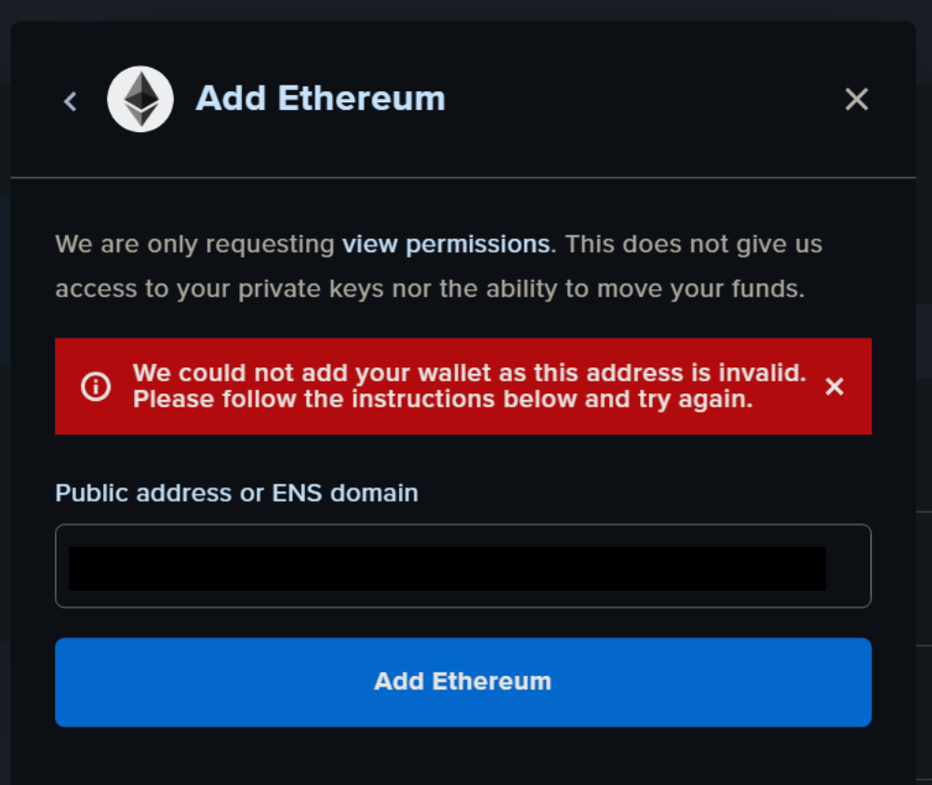
Task: Click the 'We are only requesting' sentence
Action: pyautogui.click(x=195, y=245)
